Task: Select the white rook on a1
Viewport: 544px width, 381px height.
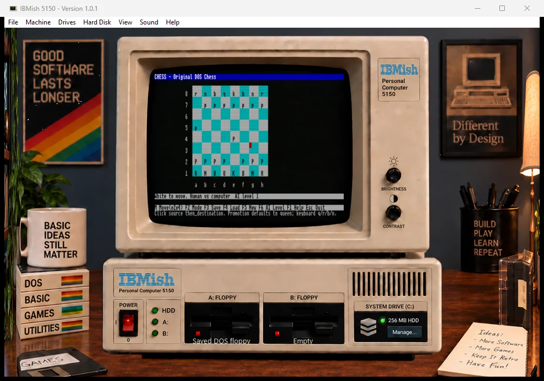Action: point(196,173)
